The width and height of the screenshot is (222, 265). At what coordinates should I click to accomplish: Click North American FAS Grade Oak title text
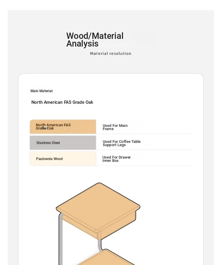[62, 102]
